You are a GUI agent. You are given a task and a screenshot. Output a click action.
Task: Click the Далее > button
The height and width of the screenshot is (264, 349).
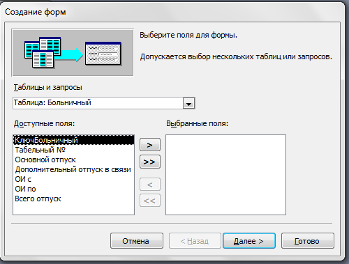pos(249,241)
